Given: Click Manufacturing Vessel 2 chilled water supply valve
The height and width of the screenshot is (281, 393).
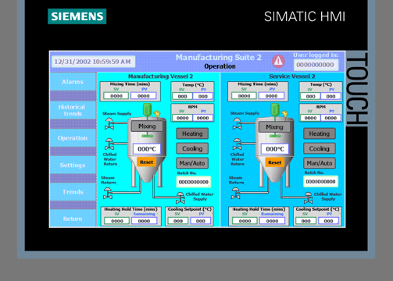Looking at the screenshot, I should click(180, 197).
